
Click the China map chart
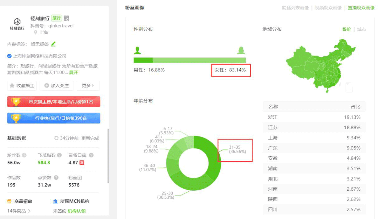tap(321, 65)
